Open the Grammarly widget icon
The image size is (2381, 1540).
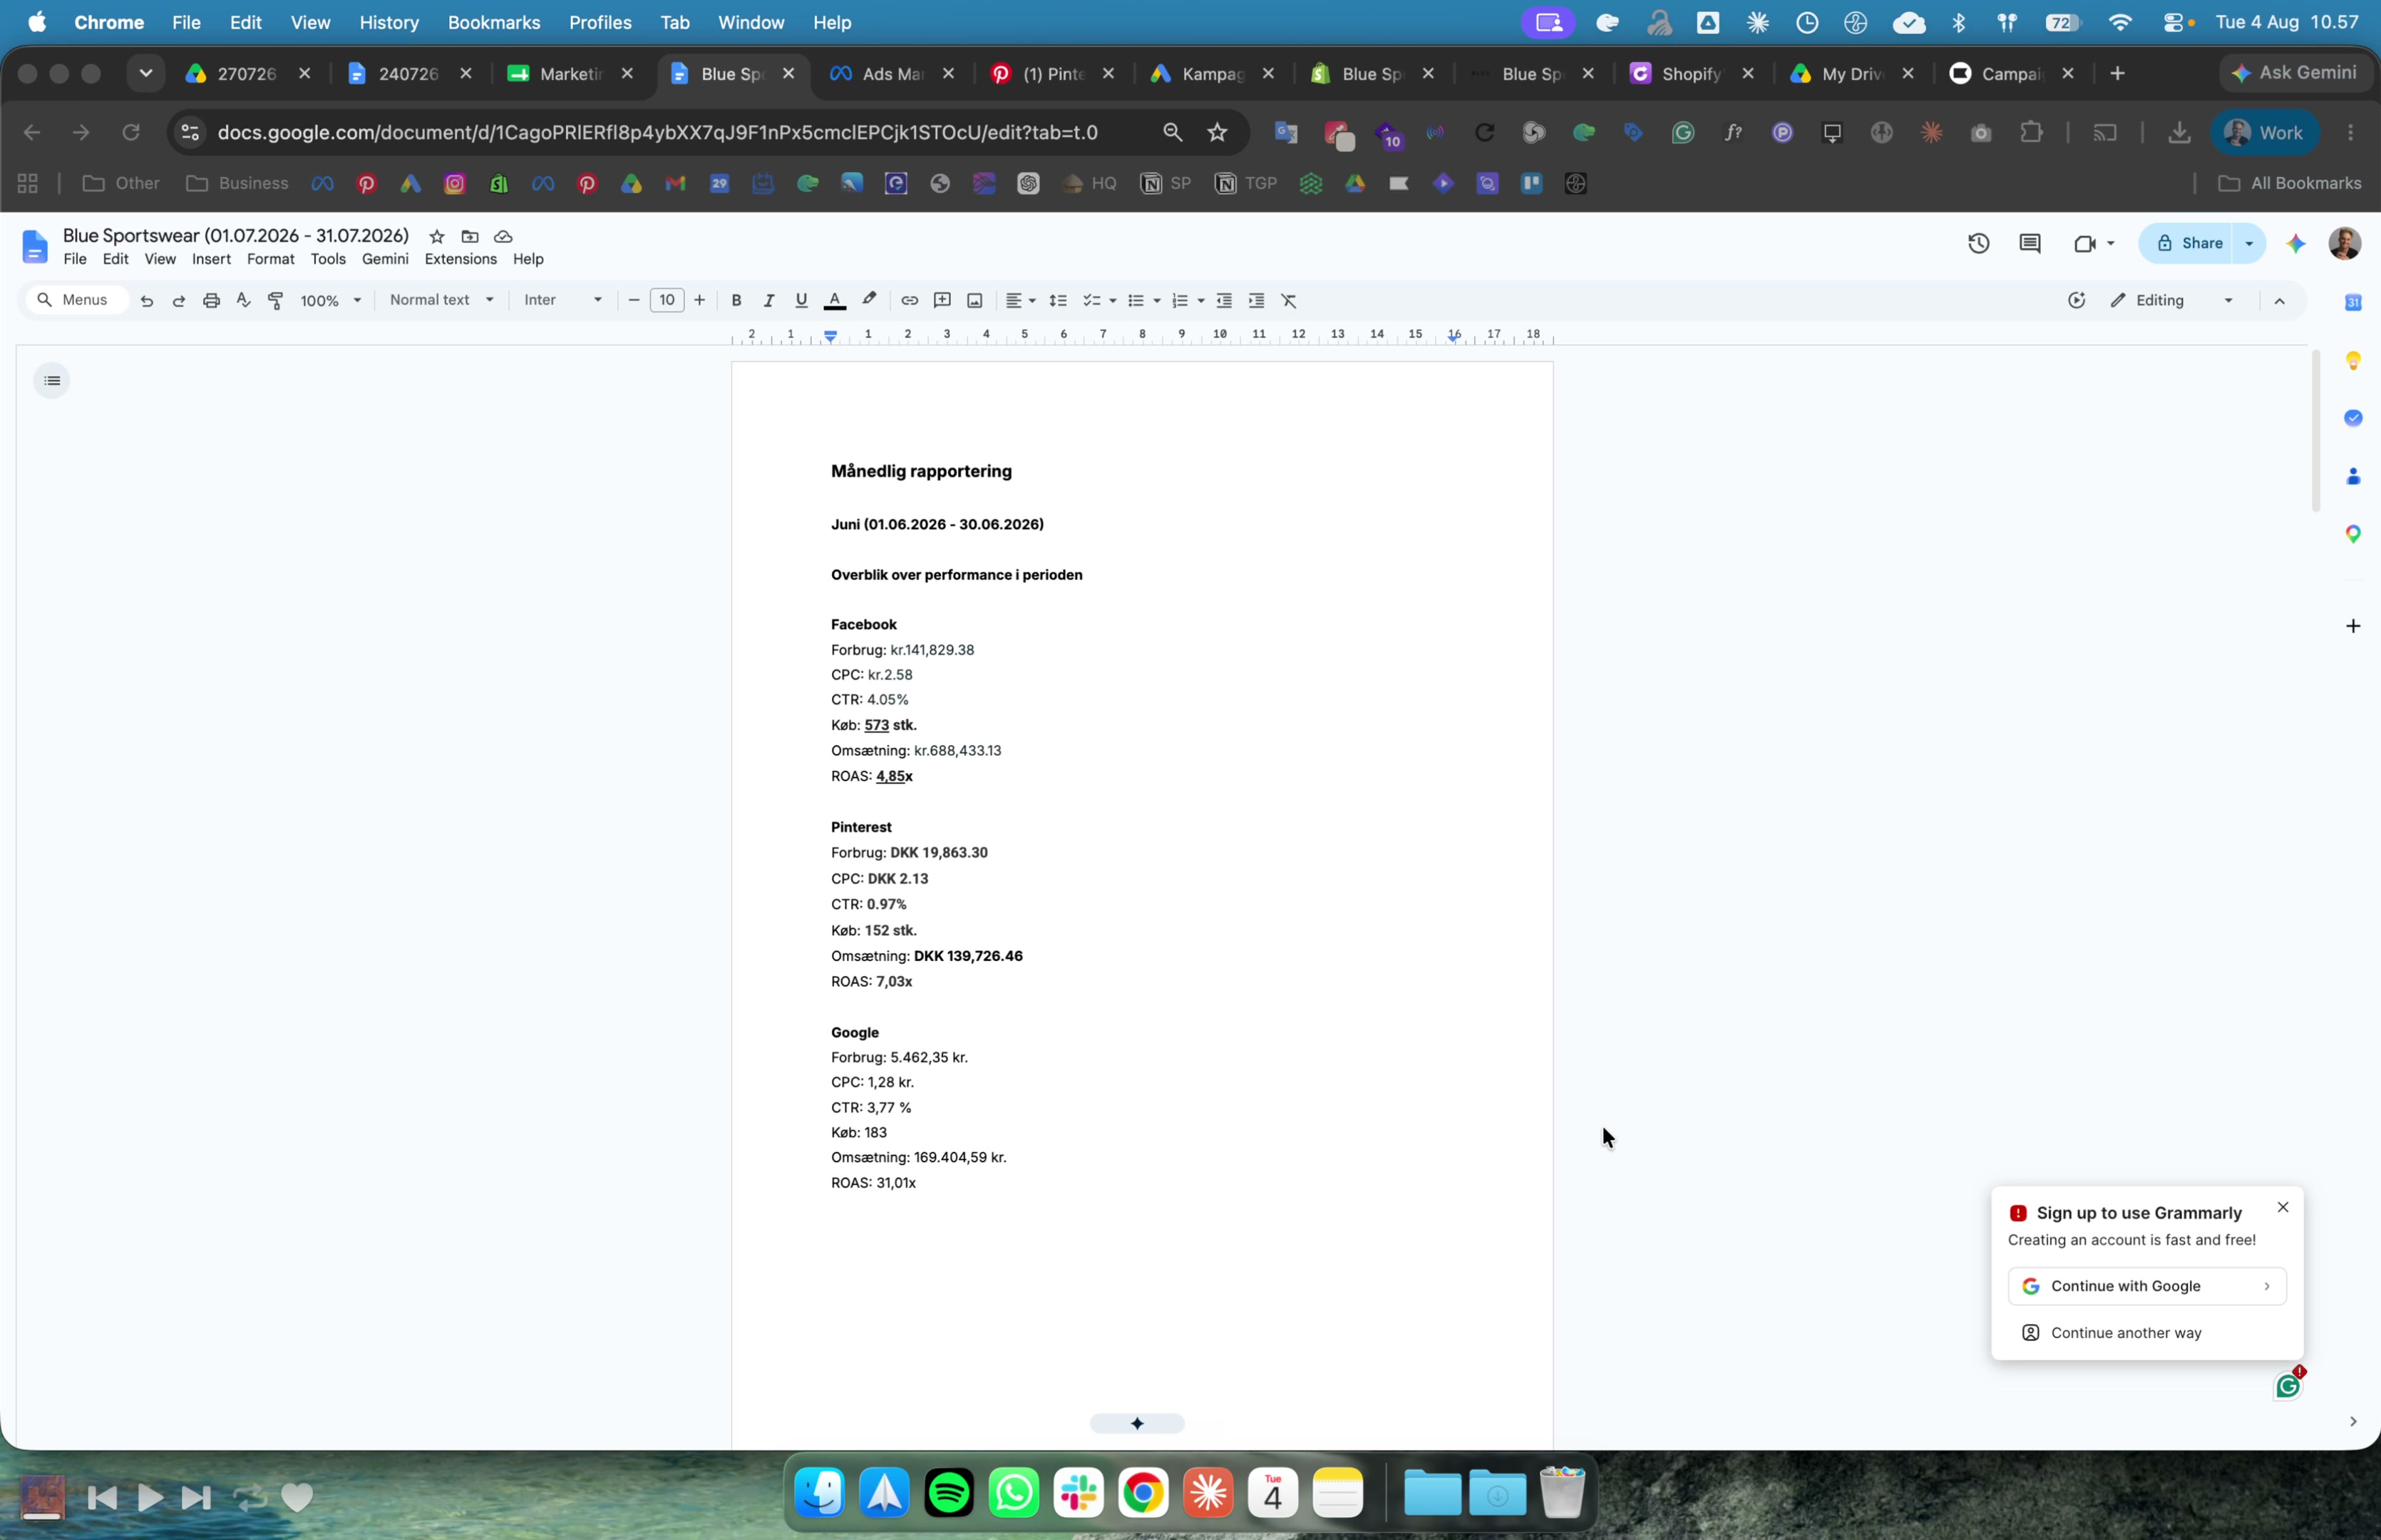pyautogui.click(x=2287, y=1386)
